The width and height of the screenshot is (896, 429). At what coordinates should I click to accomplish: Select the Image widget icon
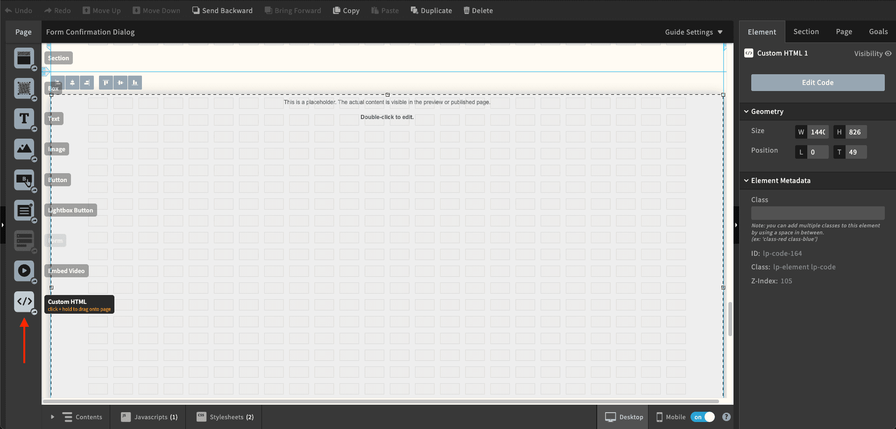[x=24, y=149]
